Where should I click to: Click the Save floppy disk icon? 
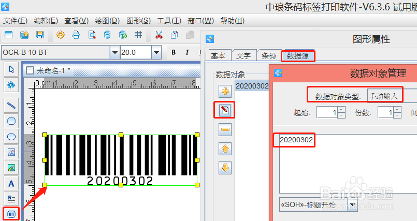(x=40, y=35)
